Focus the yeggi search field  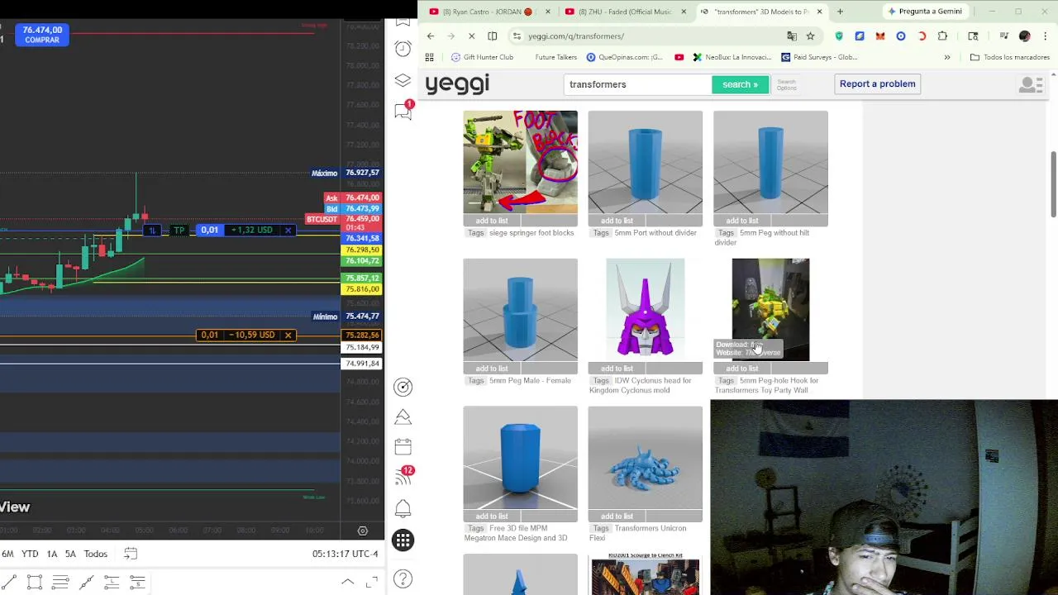638,84
